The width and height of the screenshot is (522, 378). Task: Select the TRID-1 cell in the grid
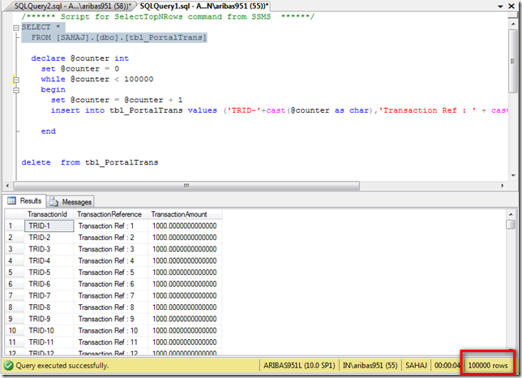pos(47,226)
